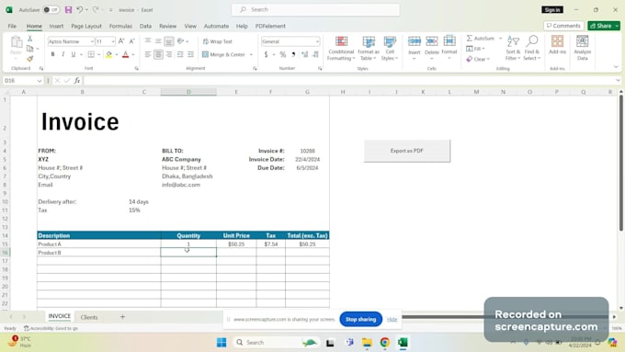Open Find & Select
The width and height of the screenshot is (625, 352).
point(532,48)
